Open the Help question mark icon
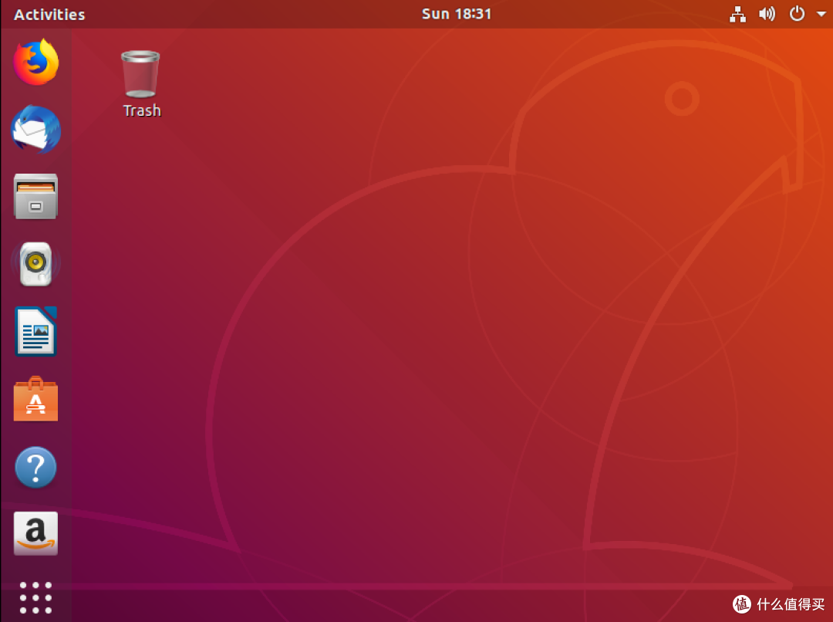Viewport: 833px width, 622px height. point(35,468)
